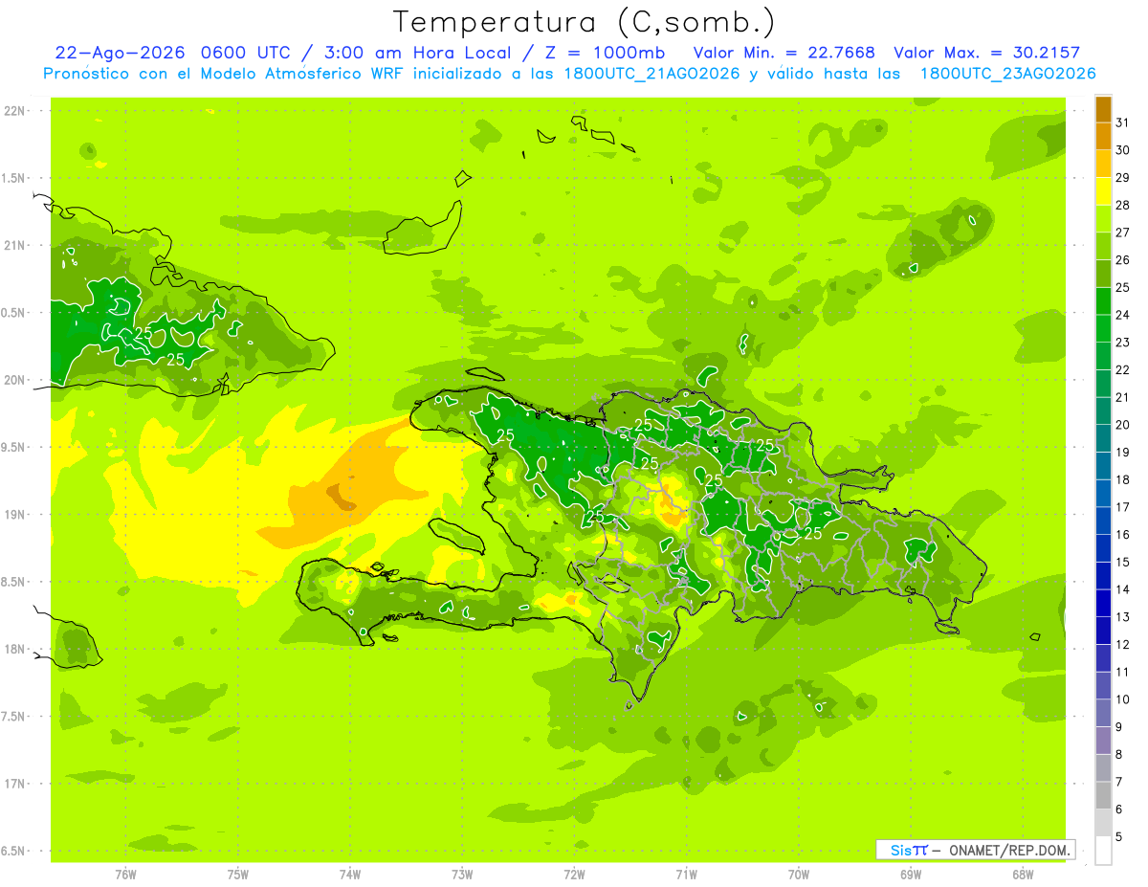Image resolution: width=1148 pixels, height=887 pixels.
Task: Click the '18N' latitude axis label
Action: click(14, 649)
